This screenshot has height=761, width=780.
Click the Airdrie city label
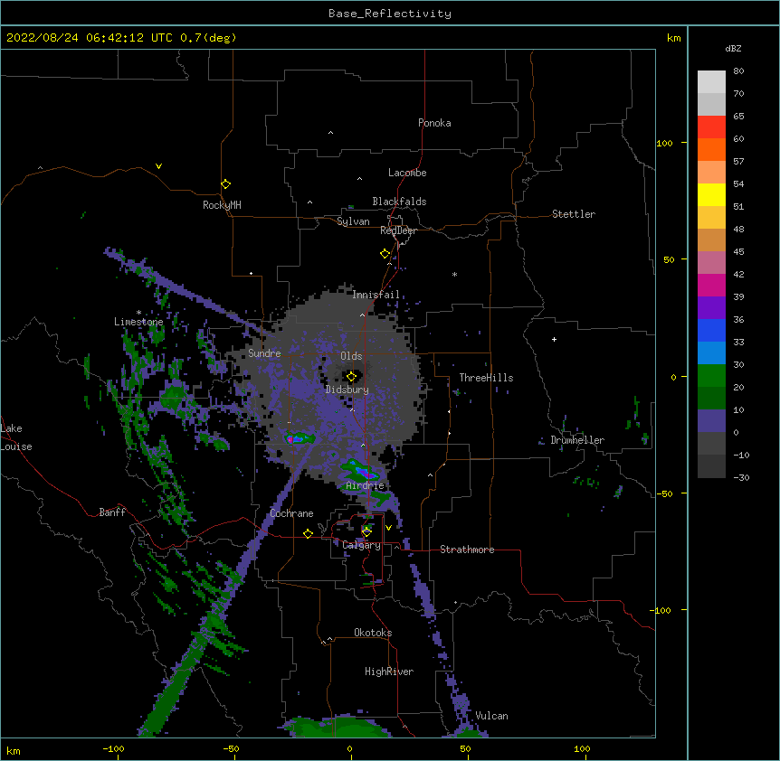coord(366,485)
